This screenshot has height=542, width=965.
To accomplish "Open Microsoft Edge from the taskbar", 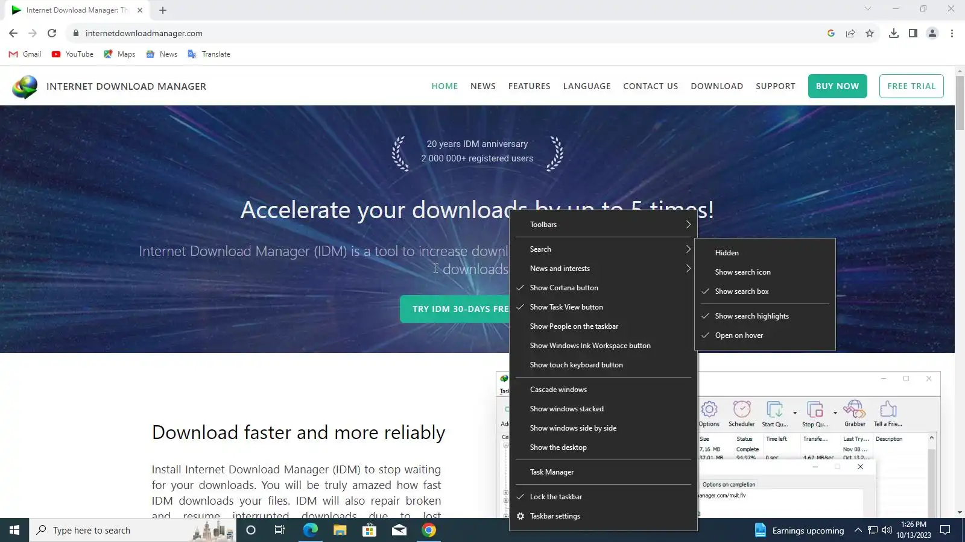I will pyautogui.click(x=310, y=530).
